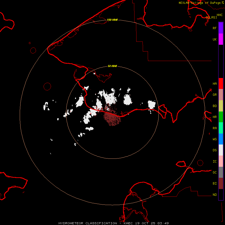Viewport: 225px width, 225px height.
Task: Click the 100 NMI range ring label
Action: (x=112, y=20)
